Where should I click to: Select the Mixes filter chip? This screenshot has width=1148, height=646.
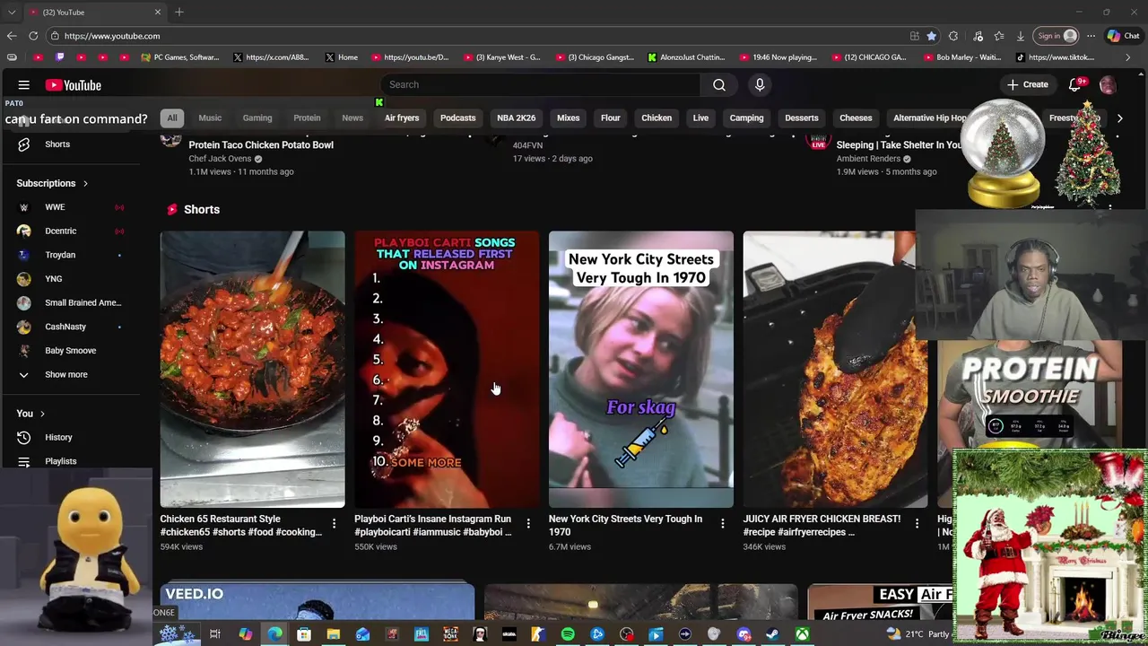pyautogui.click(x=568, y=118)
